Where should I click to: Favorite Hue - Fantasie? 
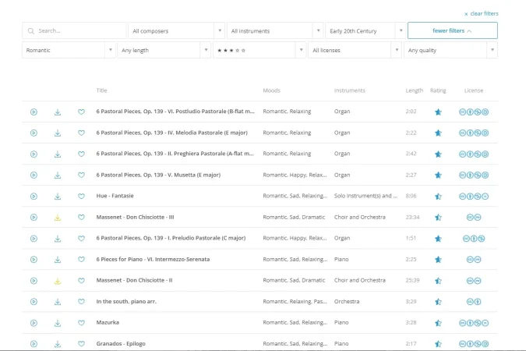[x=81, y=196]
